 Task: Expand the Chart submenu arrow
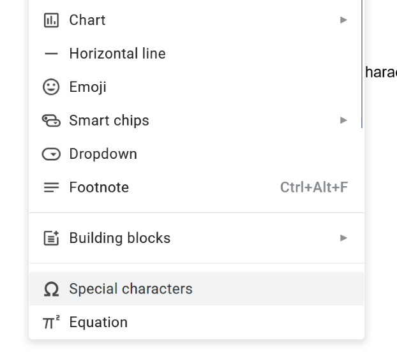pyautogui.click(x=343, y=20)
